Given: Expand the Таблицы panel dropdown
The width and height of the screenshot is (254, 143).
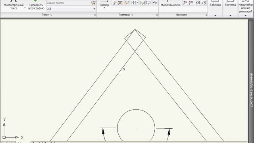Looking at the screenshot, I should (x=215, y=15).
